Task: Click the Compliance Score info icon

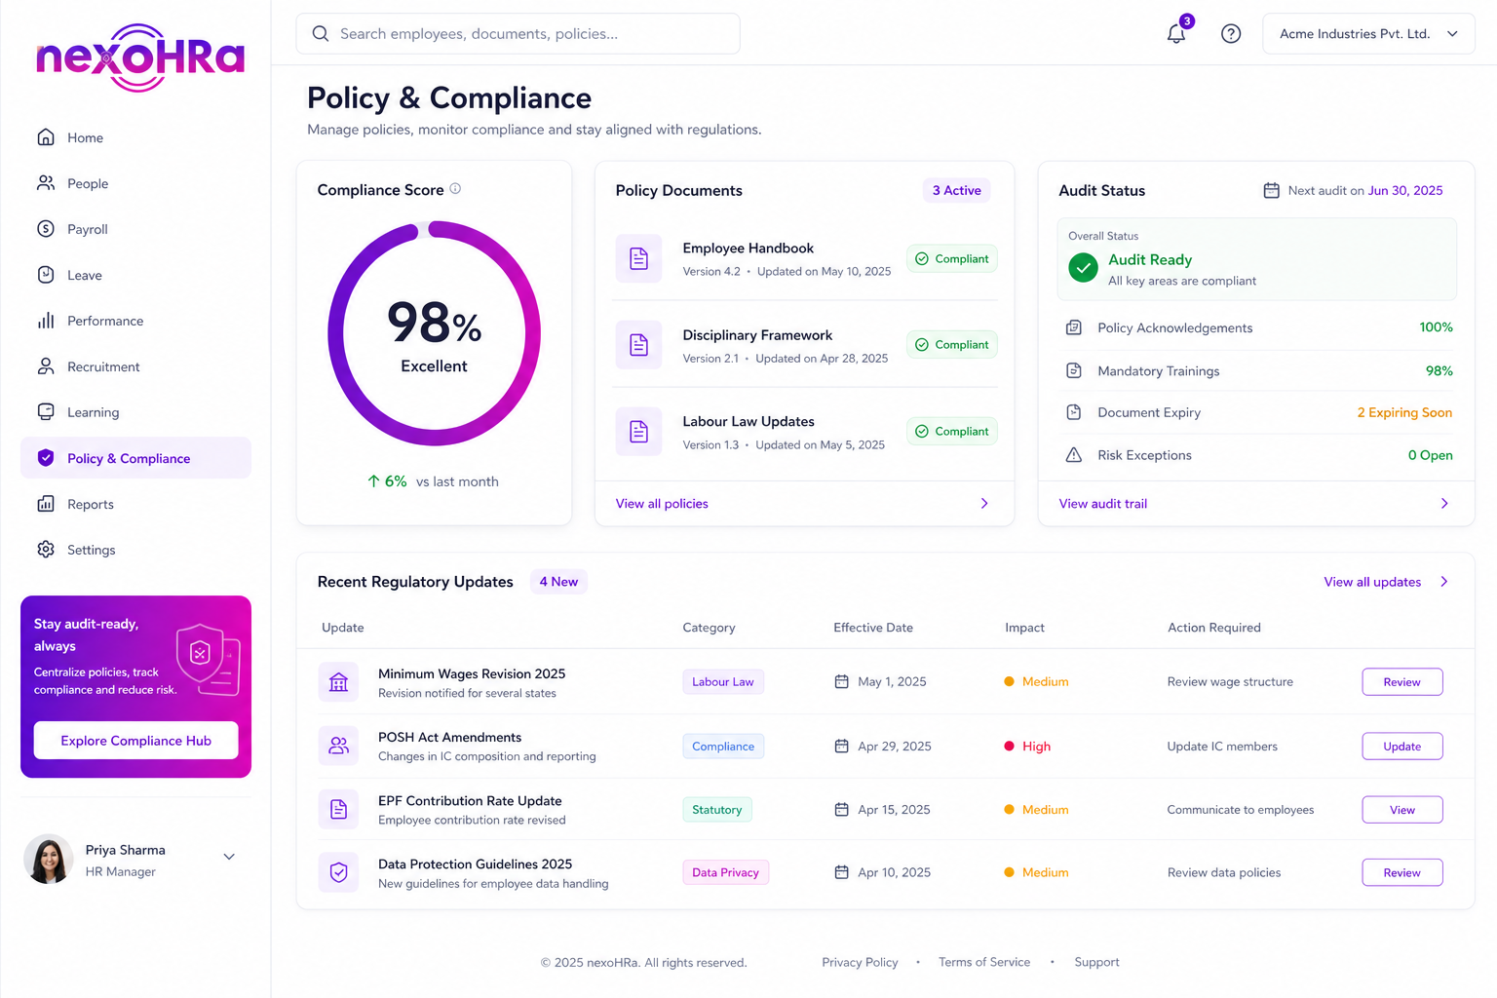Action: pyautogui.click(x=455, y=189)
